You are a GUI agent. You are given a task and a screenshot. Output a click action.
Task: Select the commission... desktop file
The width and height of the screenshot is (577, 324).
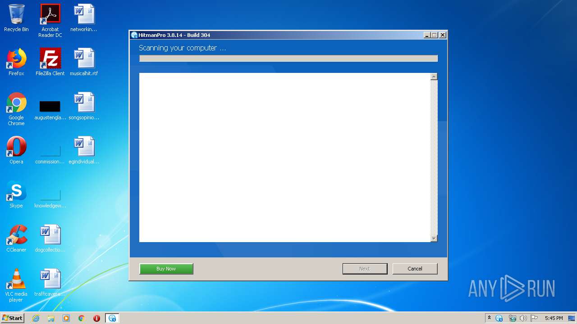50,154
